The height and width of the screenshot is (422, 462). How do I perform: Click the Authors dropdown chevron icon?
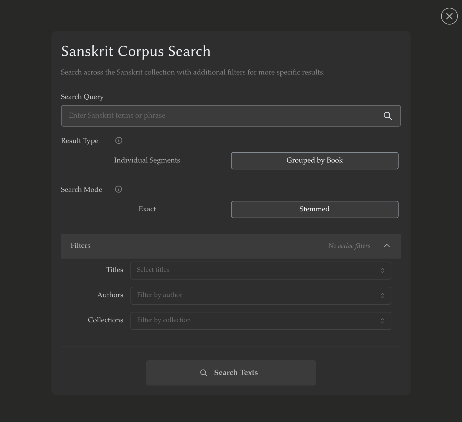click(382, 295)
